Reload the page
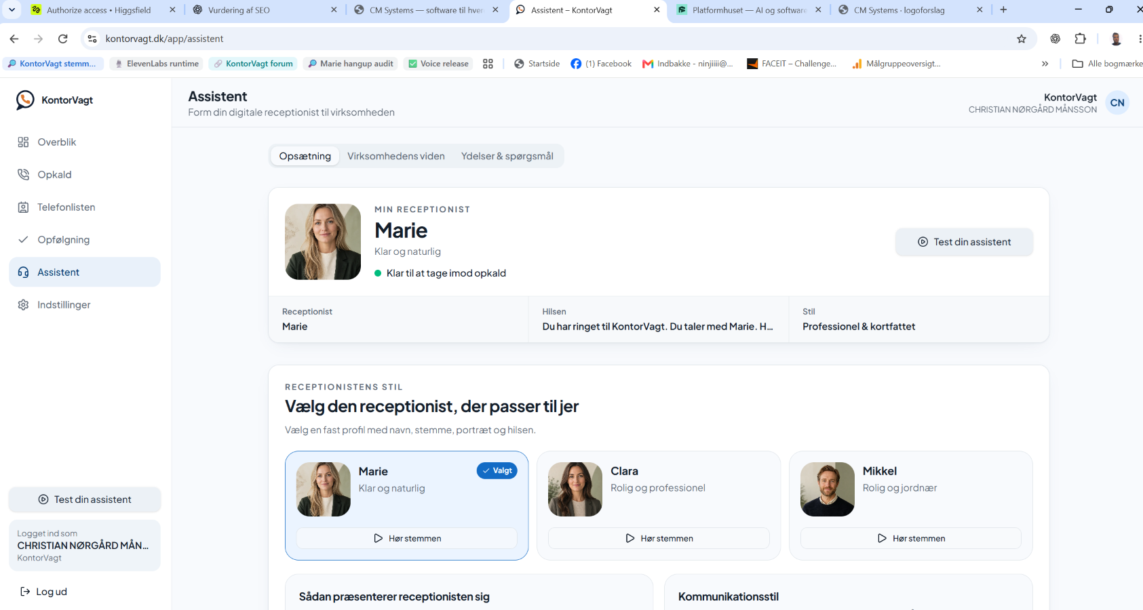1143x610 pixels. (x=63, y=39)
